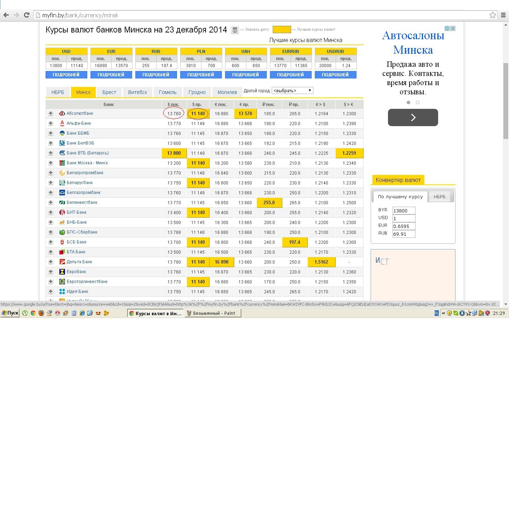530x530 pixels.
Task: Open the calendar date picker icon
Action: (235, 30)
